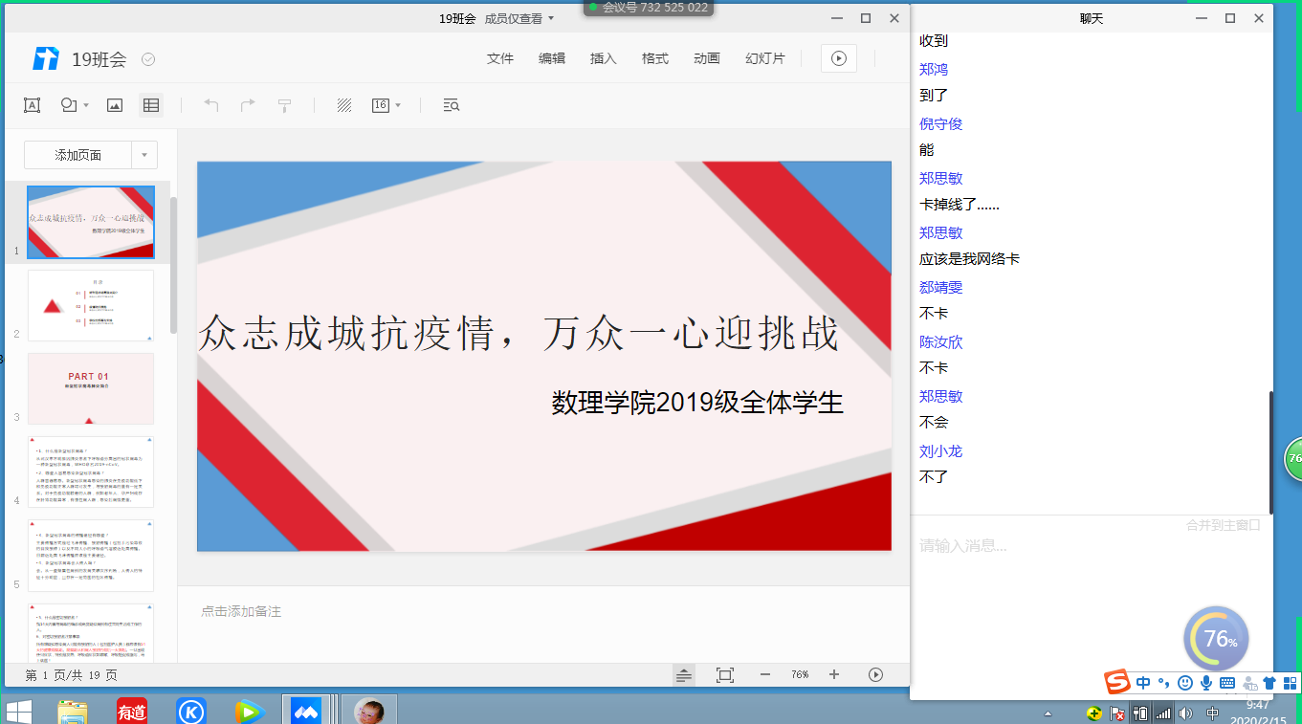Click 合并到主窗口 link in chat
Image resolution: width=1302 pixels, height=724 pixels.
pyautogui.click(x=1223, y=525)
